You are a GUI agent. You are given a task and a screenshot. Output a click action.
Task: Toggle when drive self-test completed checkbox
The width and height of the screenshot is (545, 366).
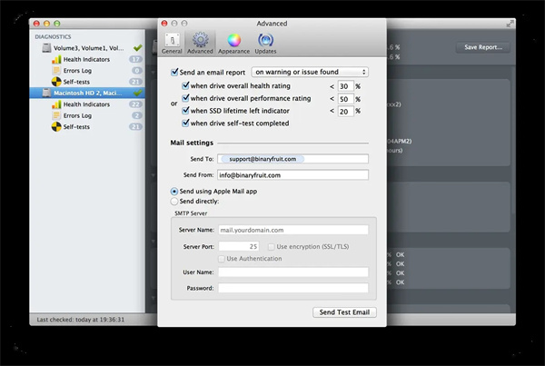[x=185, y=123]
